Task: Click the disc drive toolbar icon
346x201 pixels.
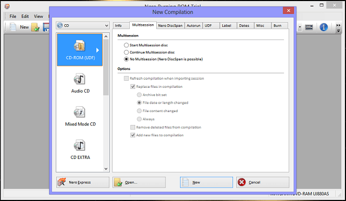Action: [309, 27]
